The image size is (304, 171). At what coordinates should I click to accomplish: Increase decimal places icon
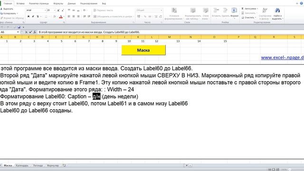pyautogui.click(x=156, y=17)
